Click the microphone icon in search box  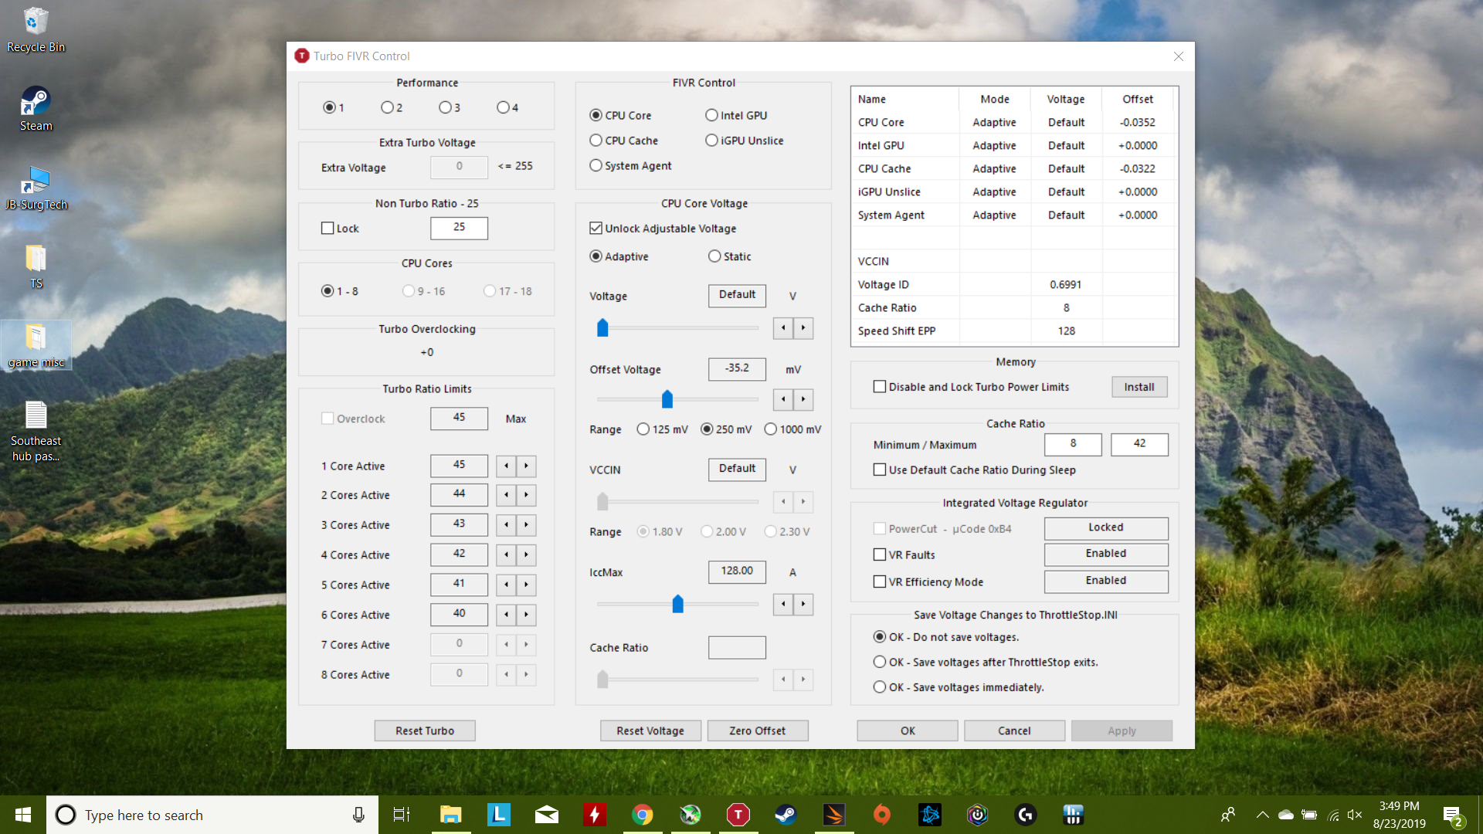[x=358, y=815]
